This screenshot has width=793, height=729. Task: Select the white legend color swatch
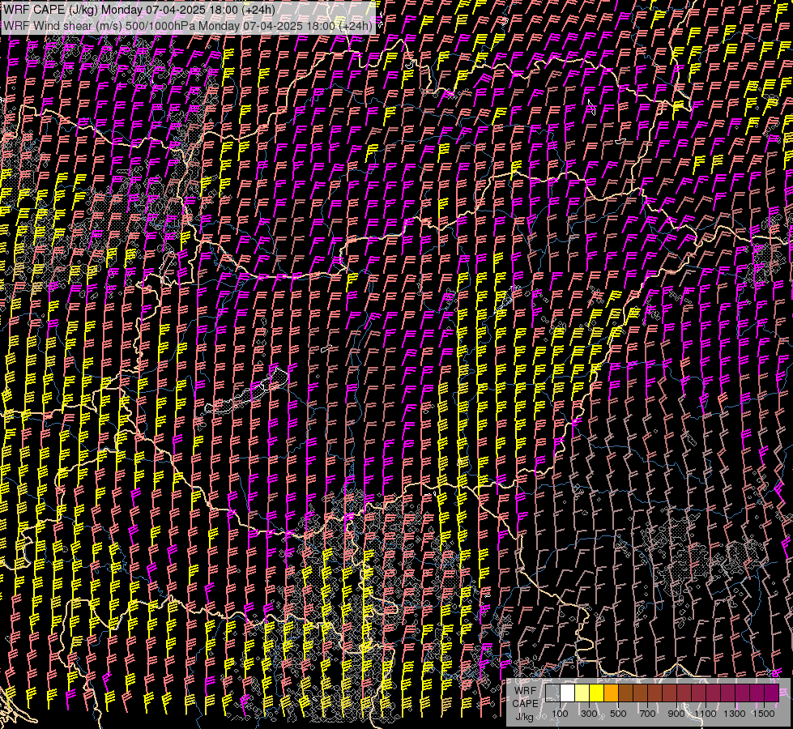568,693
